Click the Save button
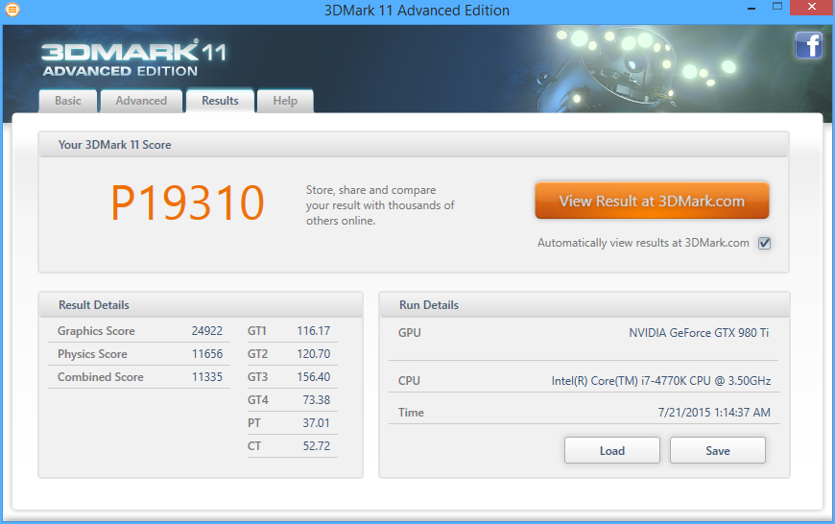Viewport: 835px width, 524px height. point(717,450)
